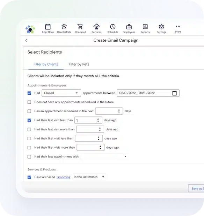The height and width of the screenshot is (216, 204).
Task: Open the in the last month dropdown
Action: [x=89, y=177]
